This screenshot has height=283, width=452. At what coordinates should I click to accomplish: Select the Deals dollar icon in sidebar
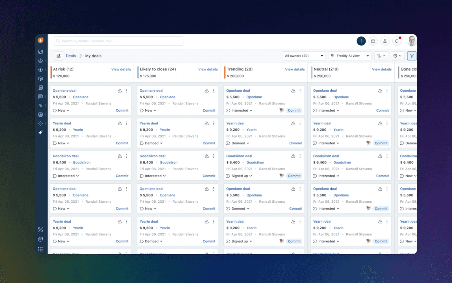pos(40,70)
